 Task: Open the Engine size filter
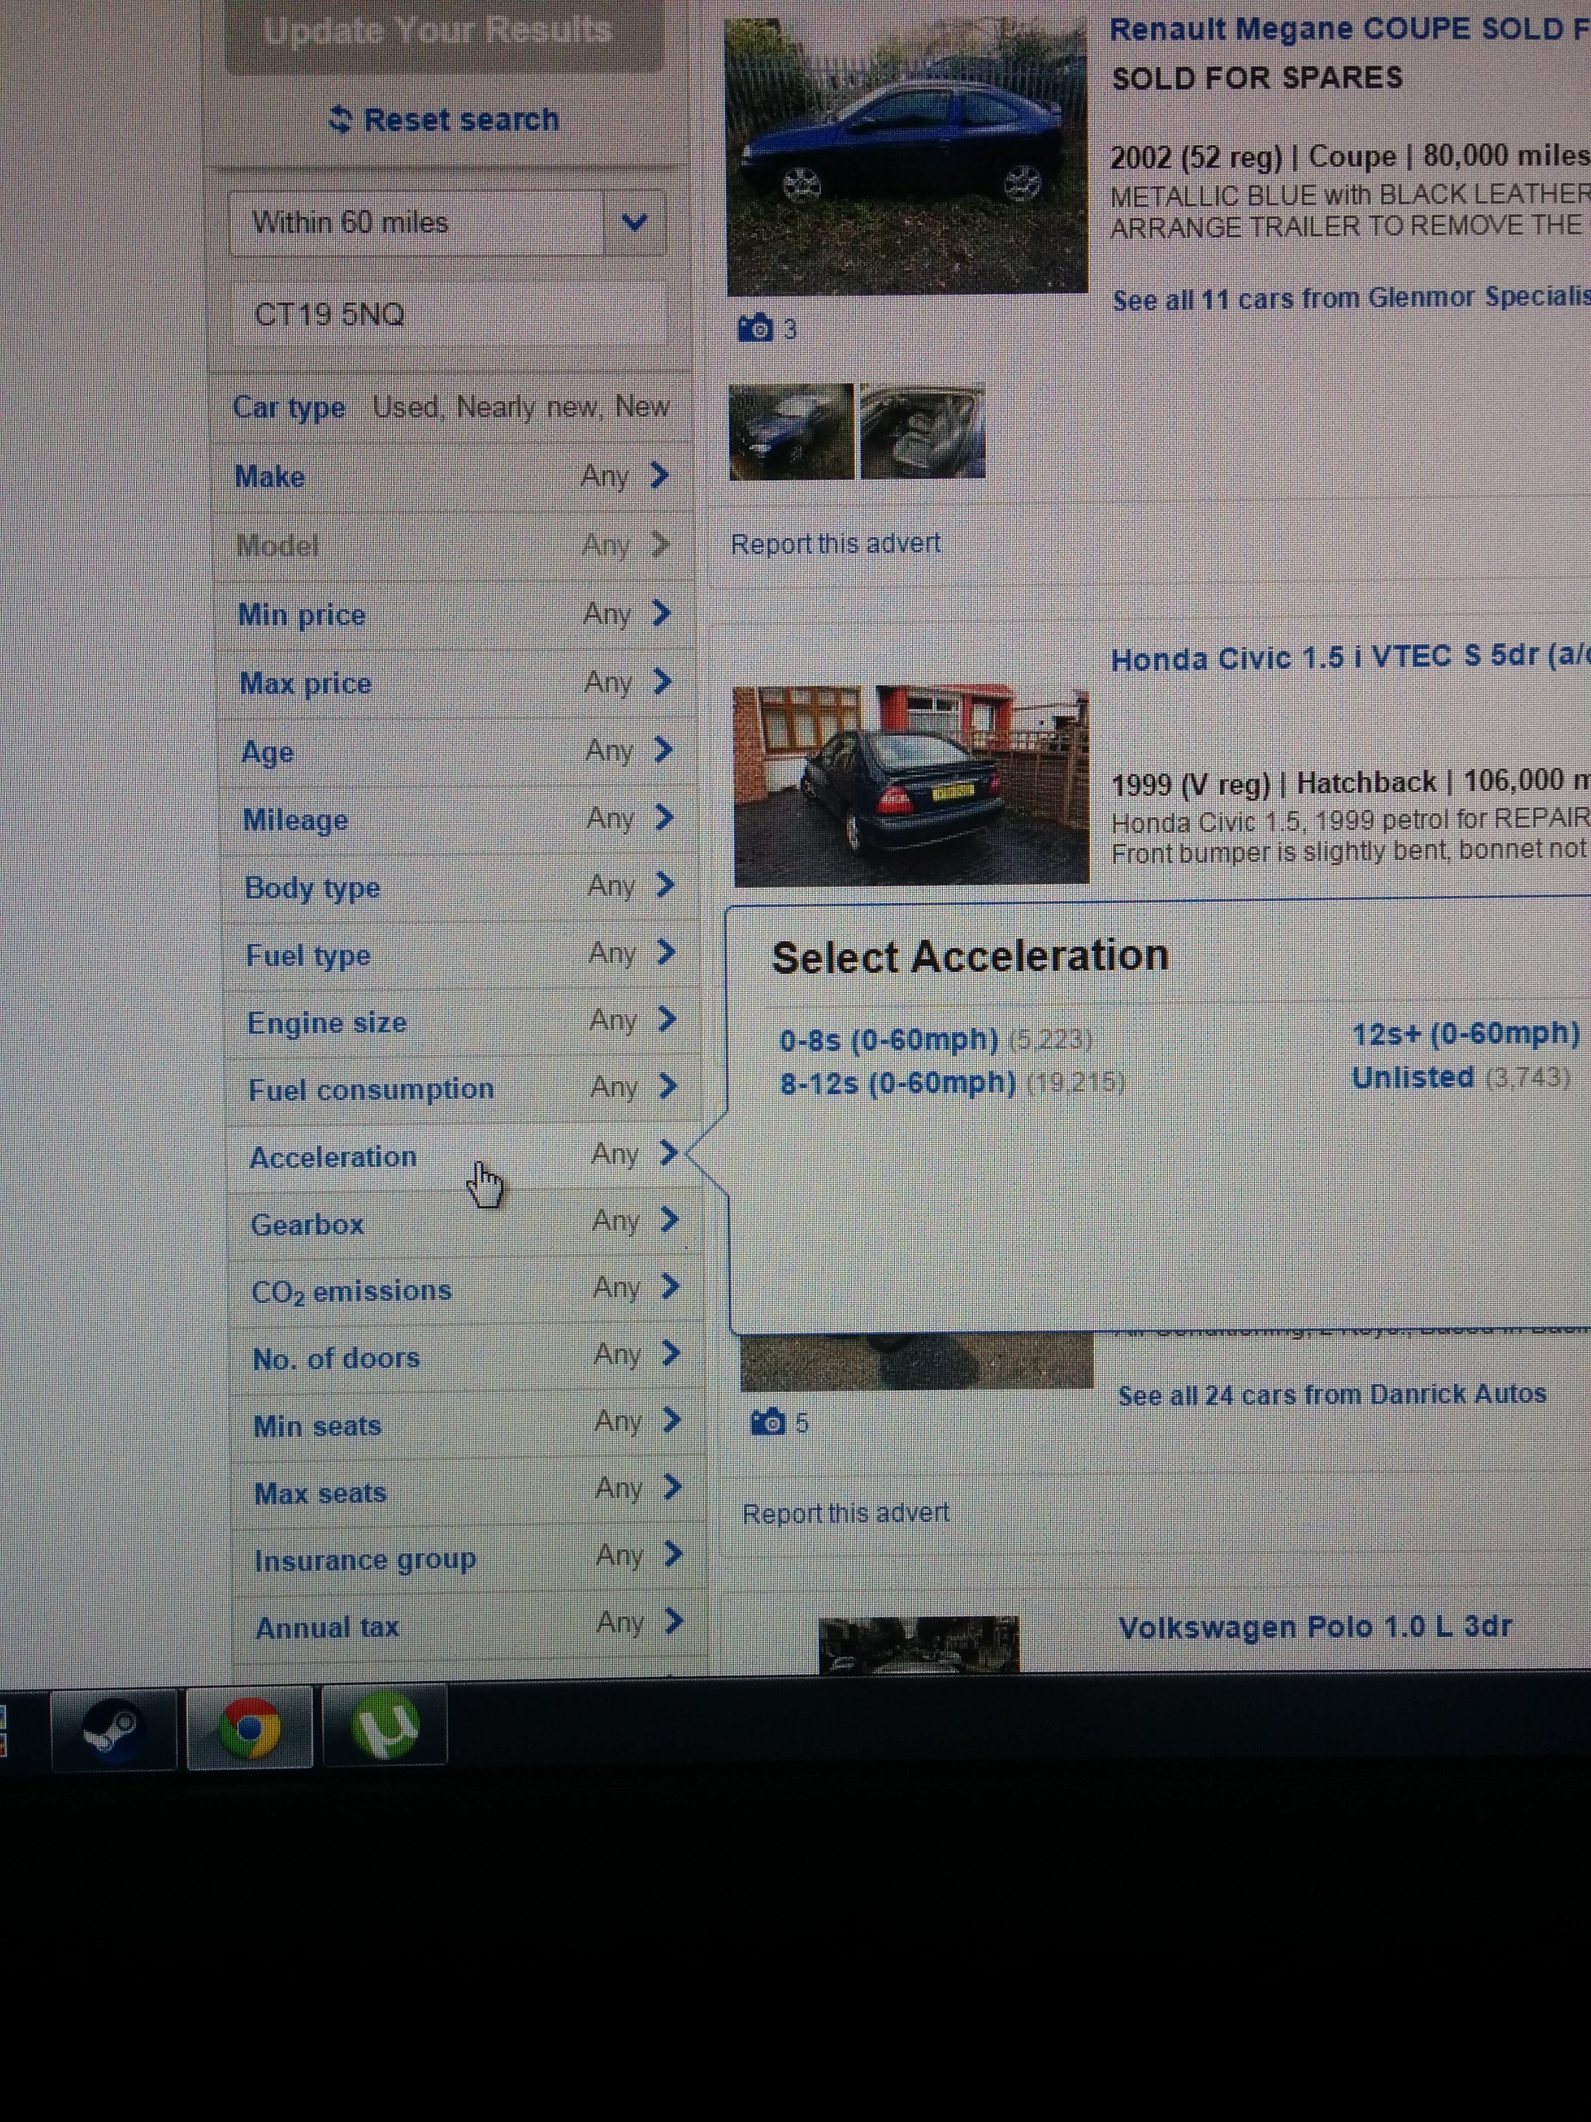[x=463, y=1022]
